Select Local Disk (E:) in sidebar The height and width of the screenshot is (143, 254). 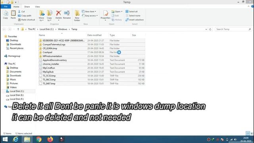[x=17, y=95]
